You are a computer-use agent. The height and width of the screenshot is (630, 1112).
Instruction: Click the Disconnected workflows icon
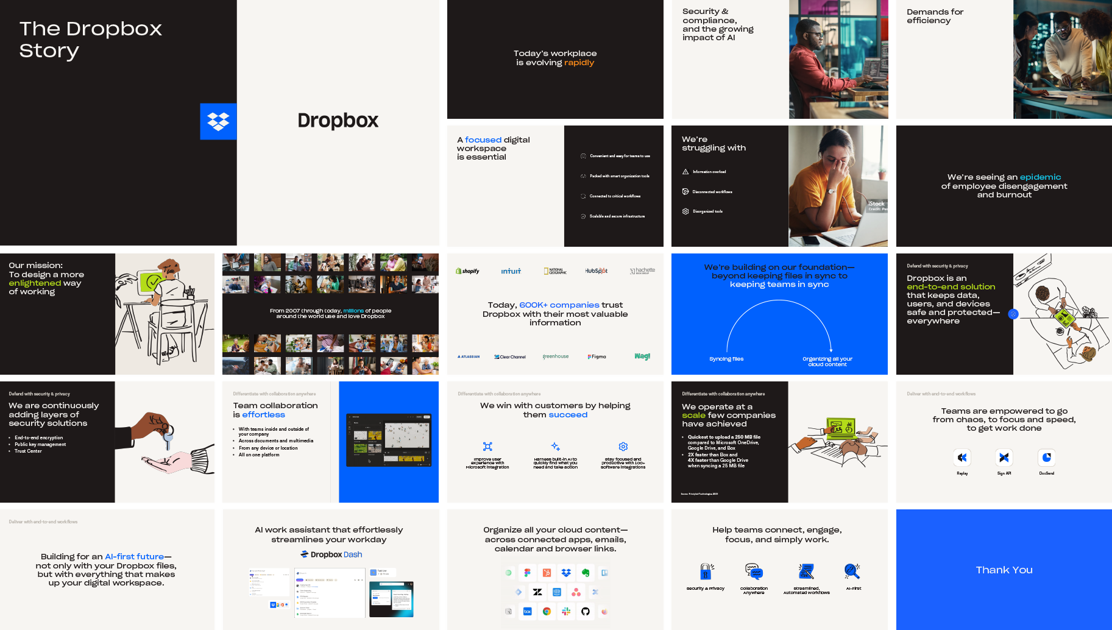coord(685,191)
